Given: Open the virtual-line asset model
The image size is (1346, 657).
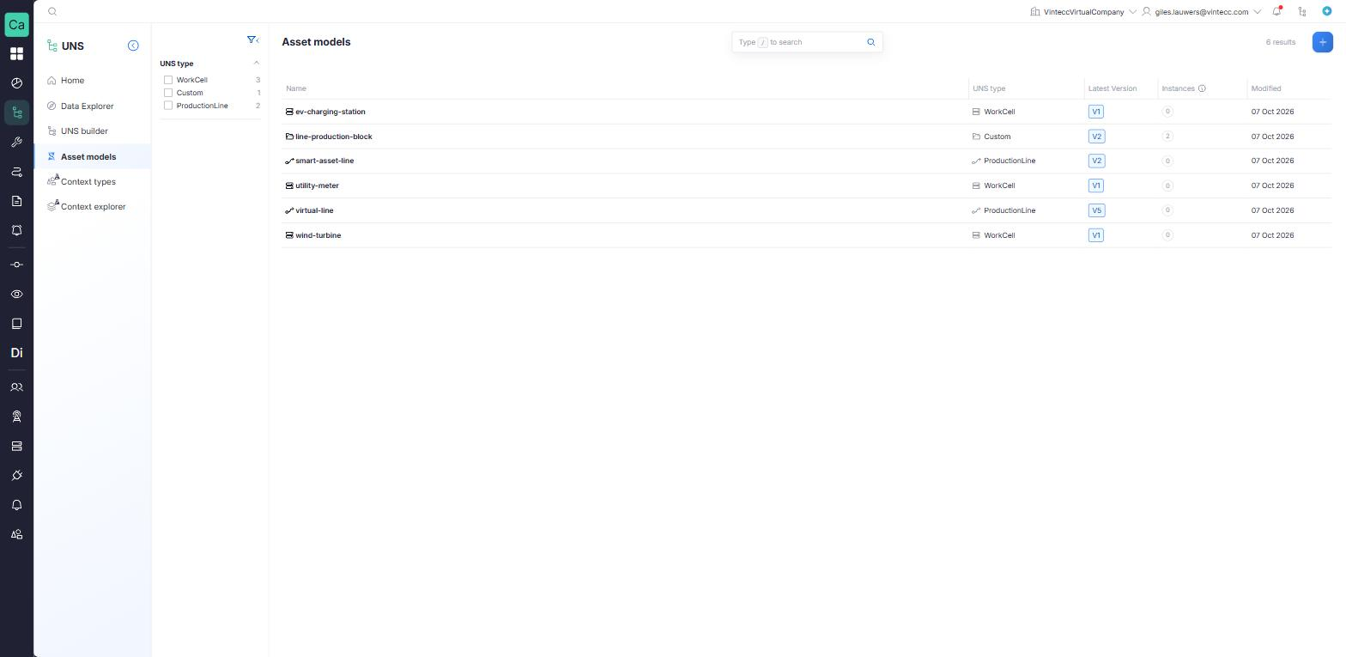Looking at the screenshot, I should point(314,210).
